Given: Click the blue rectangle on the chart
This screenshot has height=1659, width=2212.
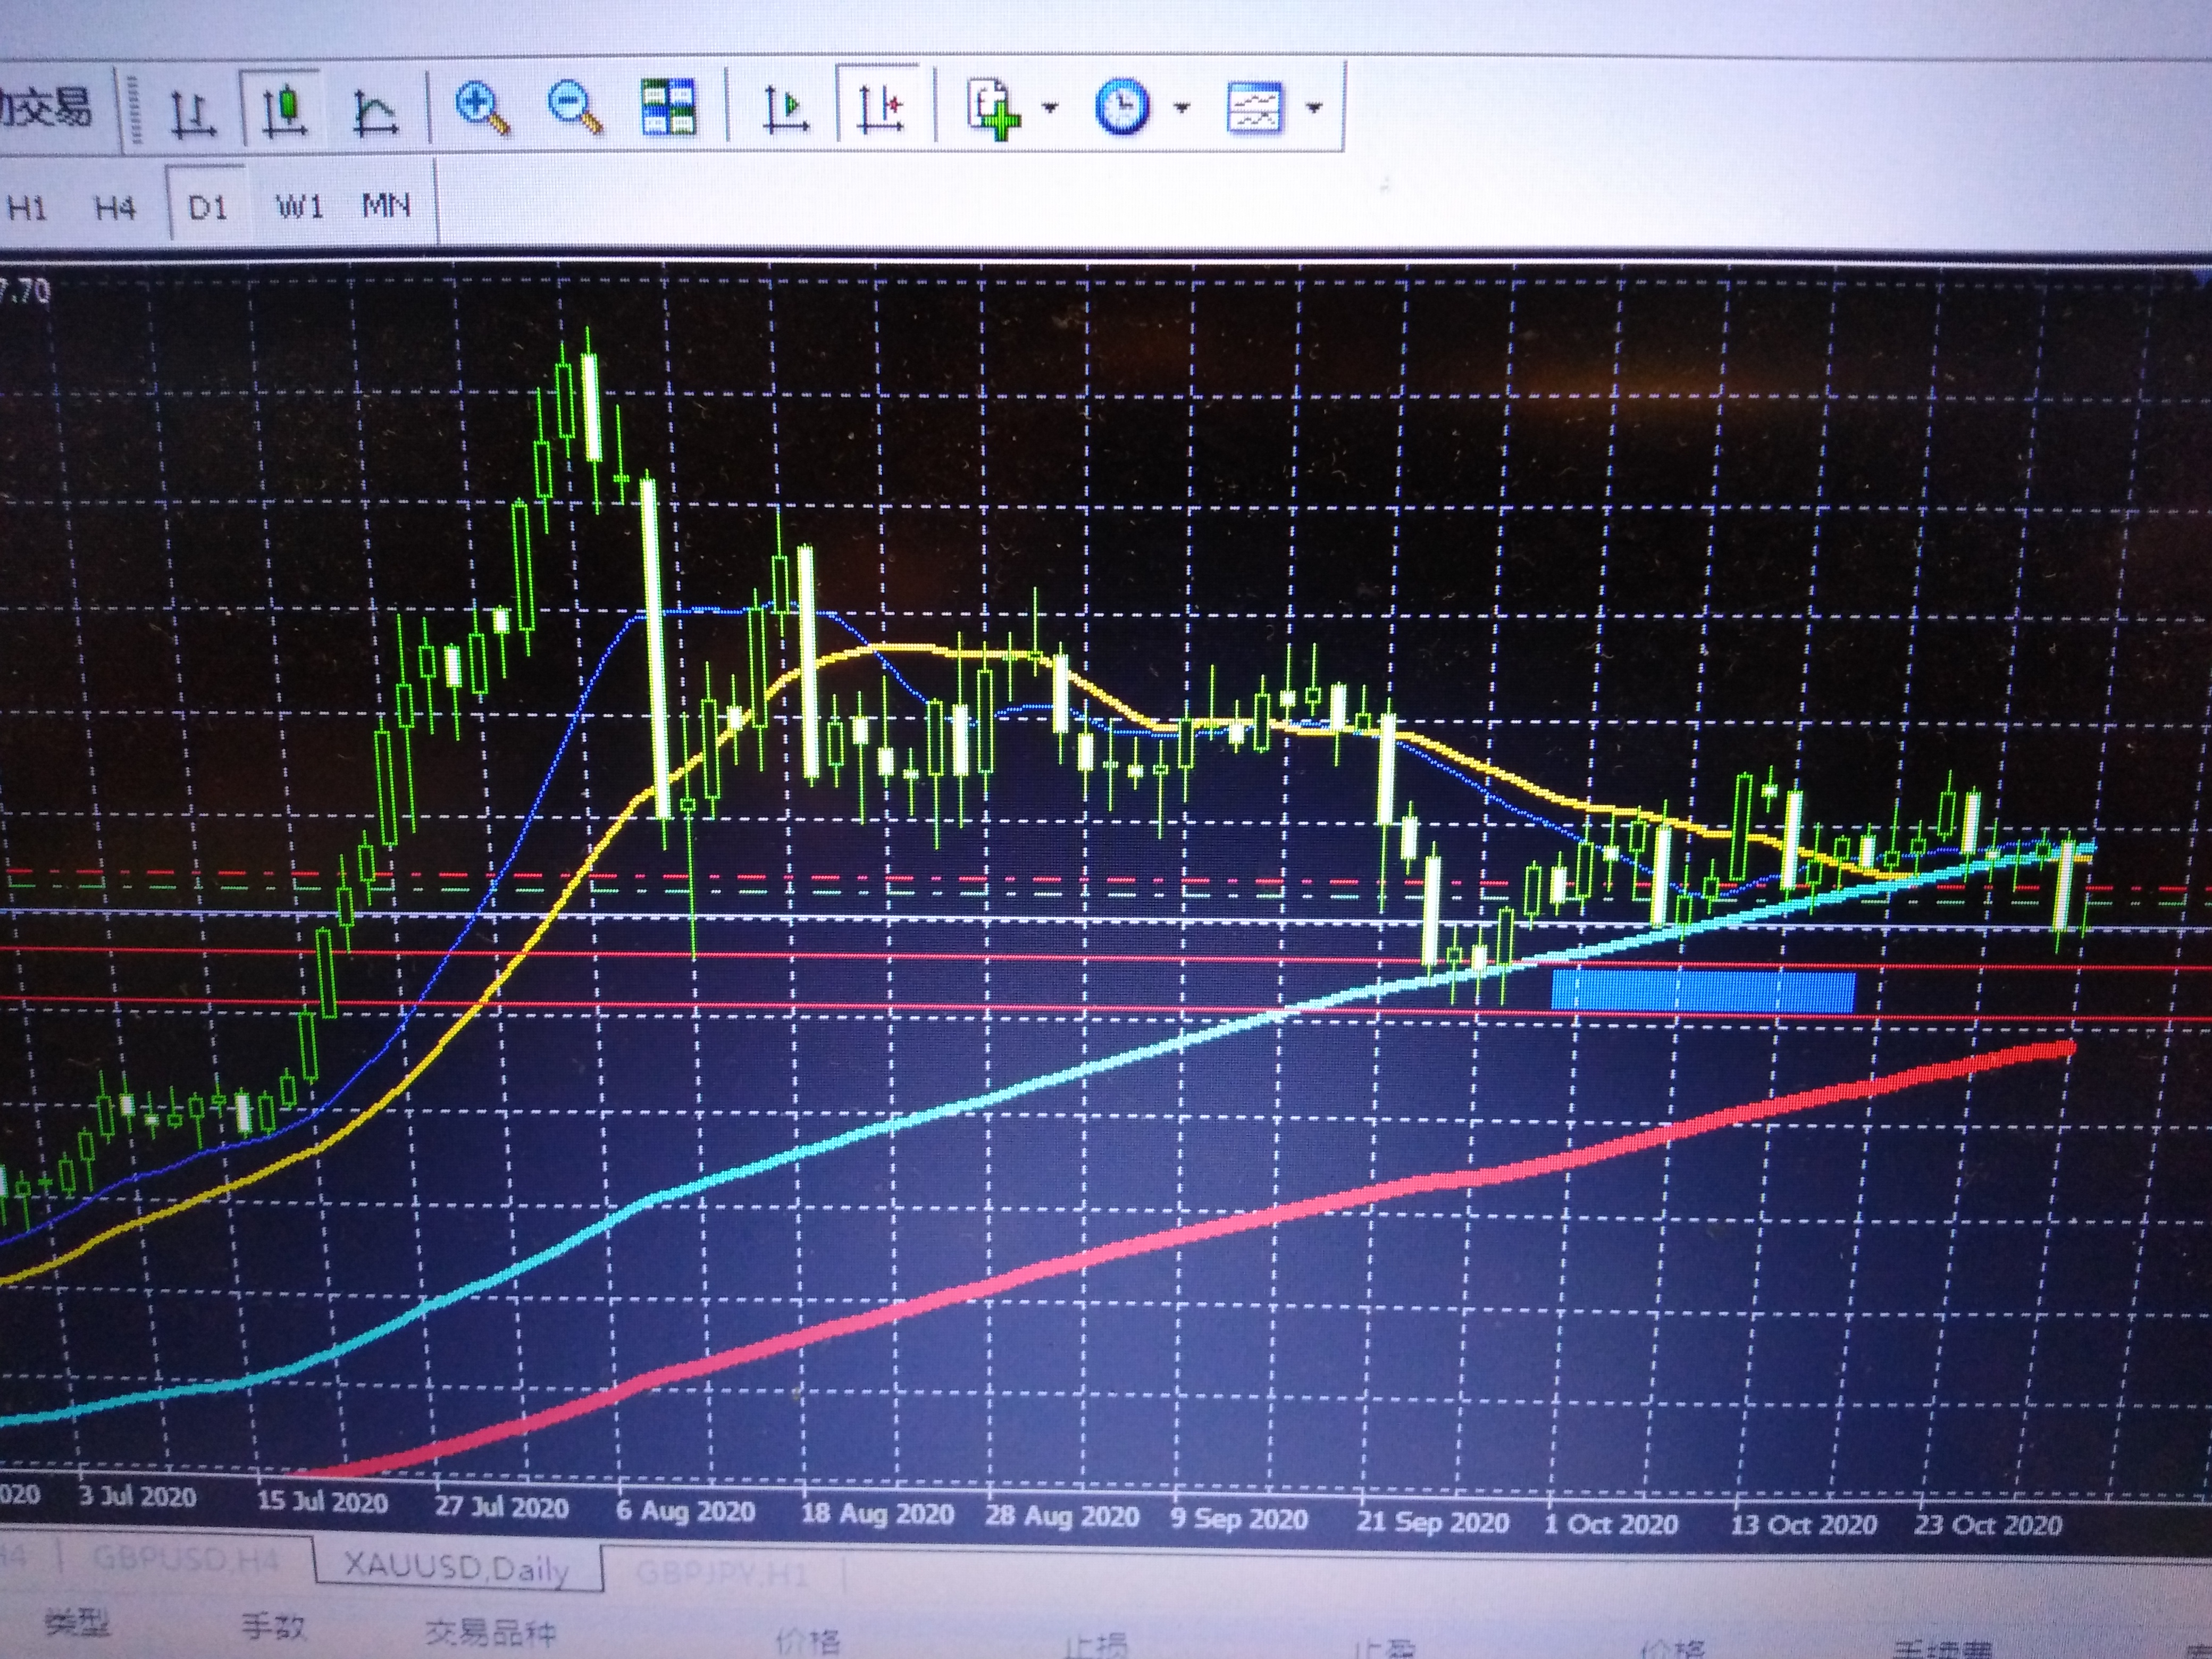Looking at the screenshot, I should point(1703,991).
